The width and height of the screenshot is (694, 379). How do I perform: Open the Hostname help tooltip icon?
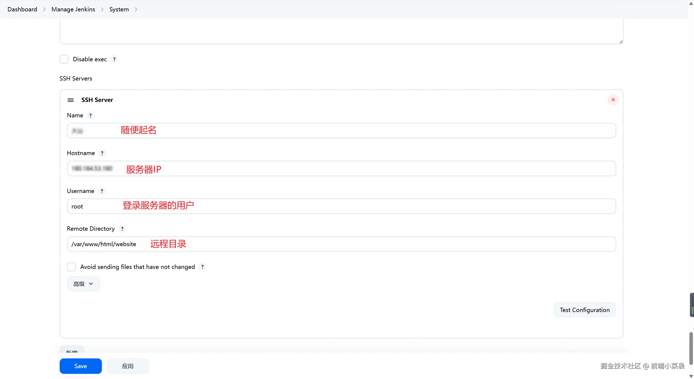pyautogui.click(x=102, y=153)
